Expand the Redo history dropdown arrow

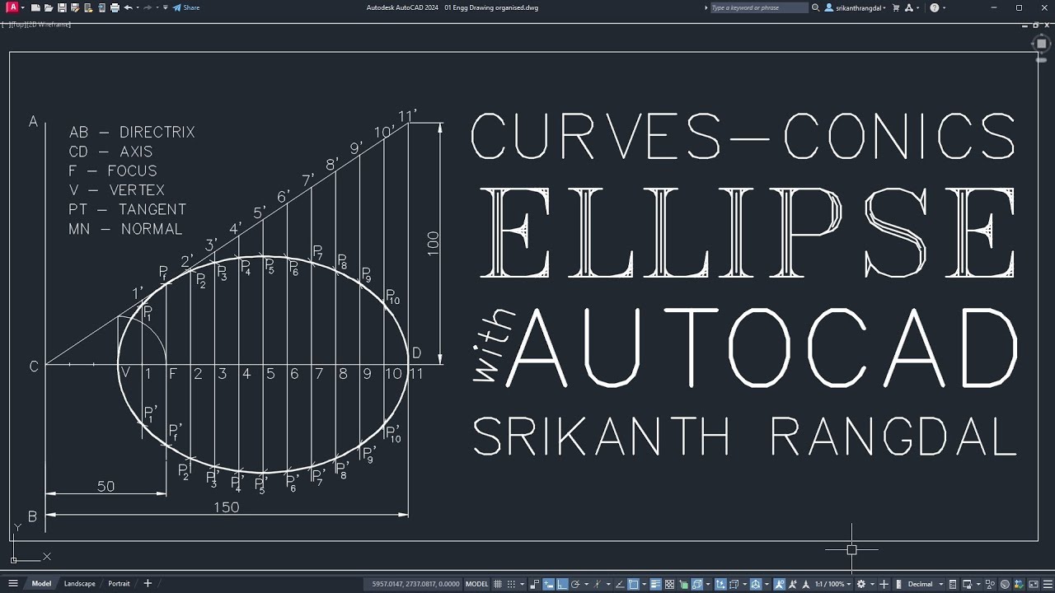click(157, 7)
